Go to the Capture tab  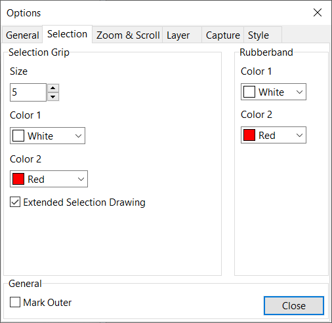pyautogui.click(x=222, y=35)
